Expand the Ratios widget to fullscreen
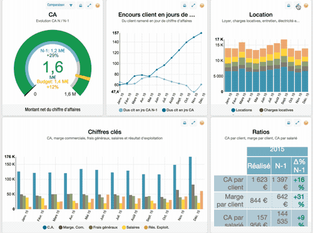 click(297, 123)
